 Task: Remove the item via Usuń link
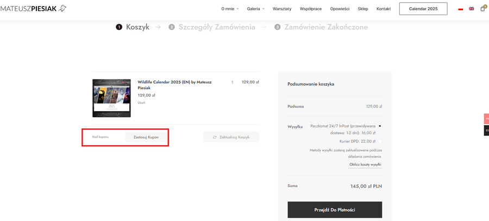pyautogui.click(x=141, y=102)
